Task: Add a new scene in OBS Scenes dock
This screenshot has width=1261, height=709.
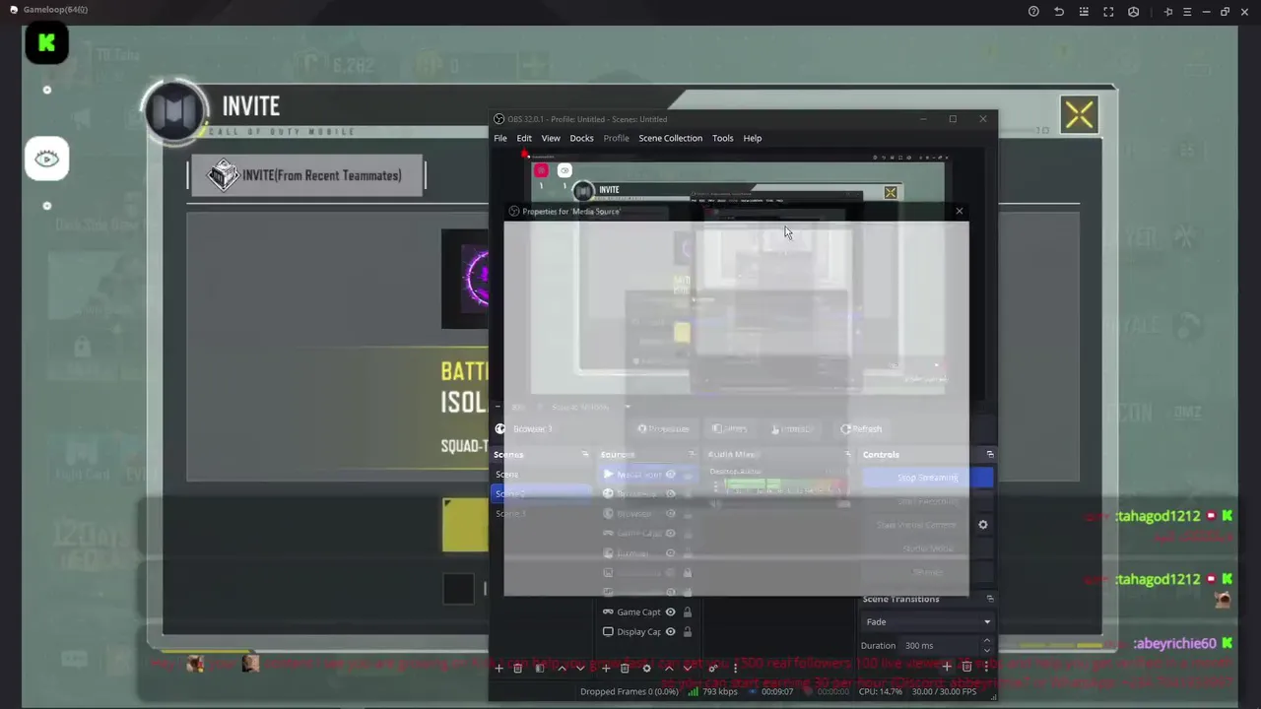Action: [x=498, y=668]
